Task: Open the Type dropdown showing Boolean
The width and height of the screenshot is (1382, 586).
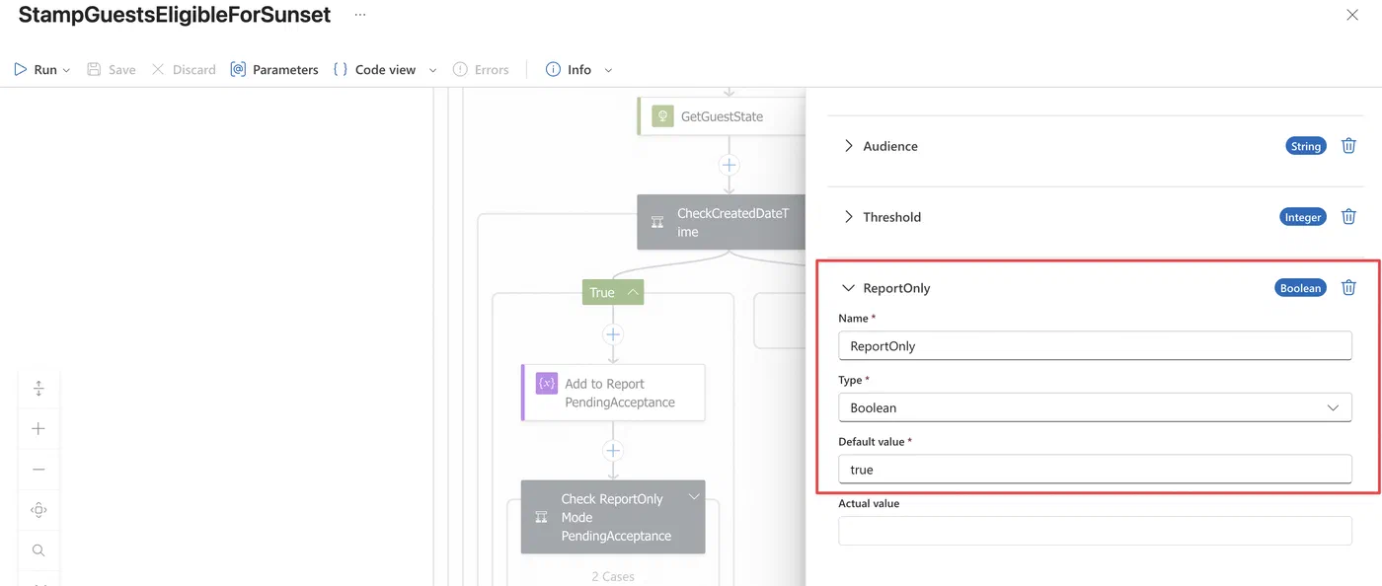Action: pos(1095,407)
